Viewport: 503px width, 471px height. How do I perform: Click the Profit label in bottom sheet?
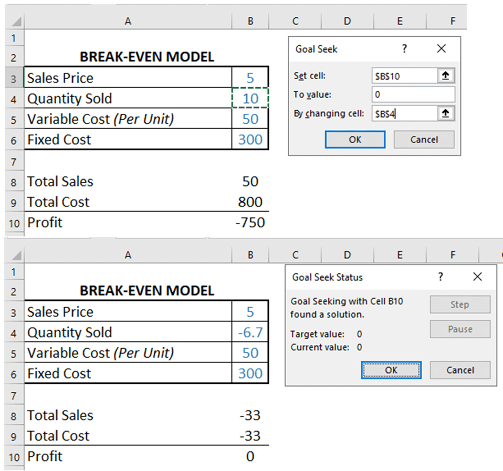45,456
